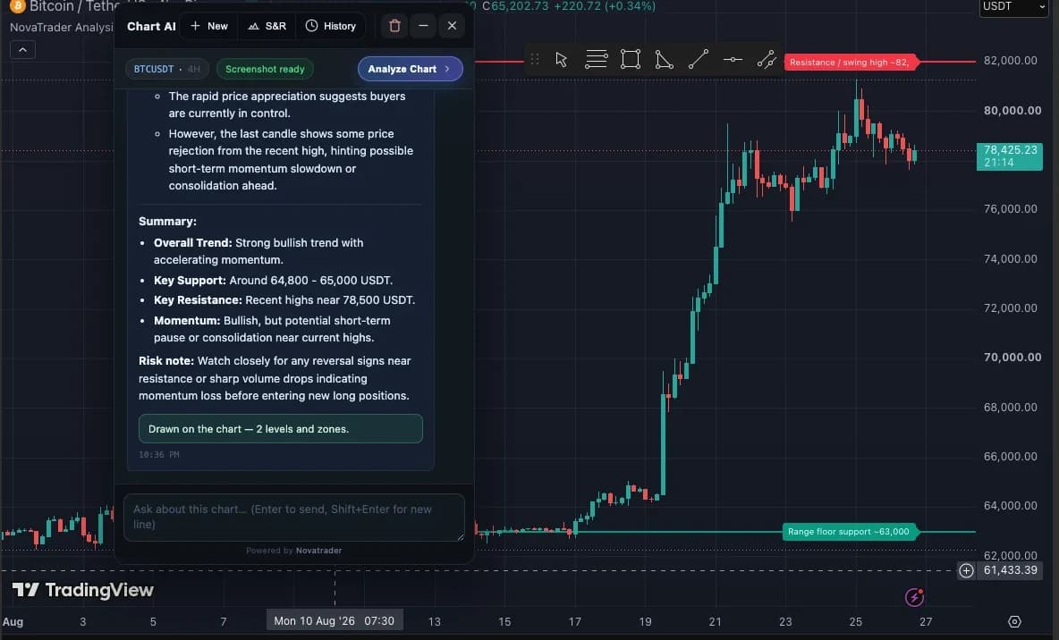Select the triangle pattern drawing tool
1059x640 pixels.
(664, 59)
